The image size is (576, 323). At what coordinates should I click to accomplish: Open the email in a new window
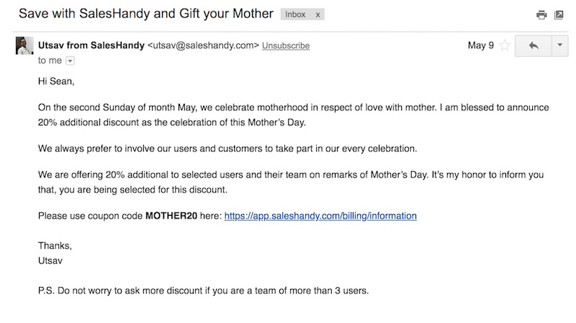click(x=559, y=14)
